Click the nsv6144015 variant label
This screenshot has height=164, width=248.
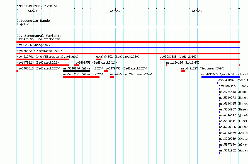tap(234, 103)
